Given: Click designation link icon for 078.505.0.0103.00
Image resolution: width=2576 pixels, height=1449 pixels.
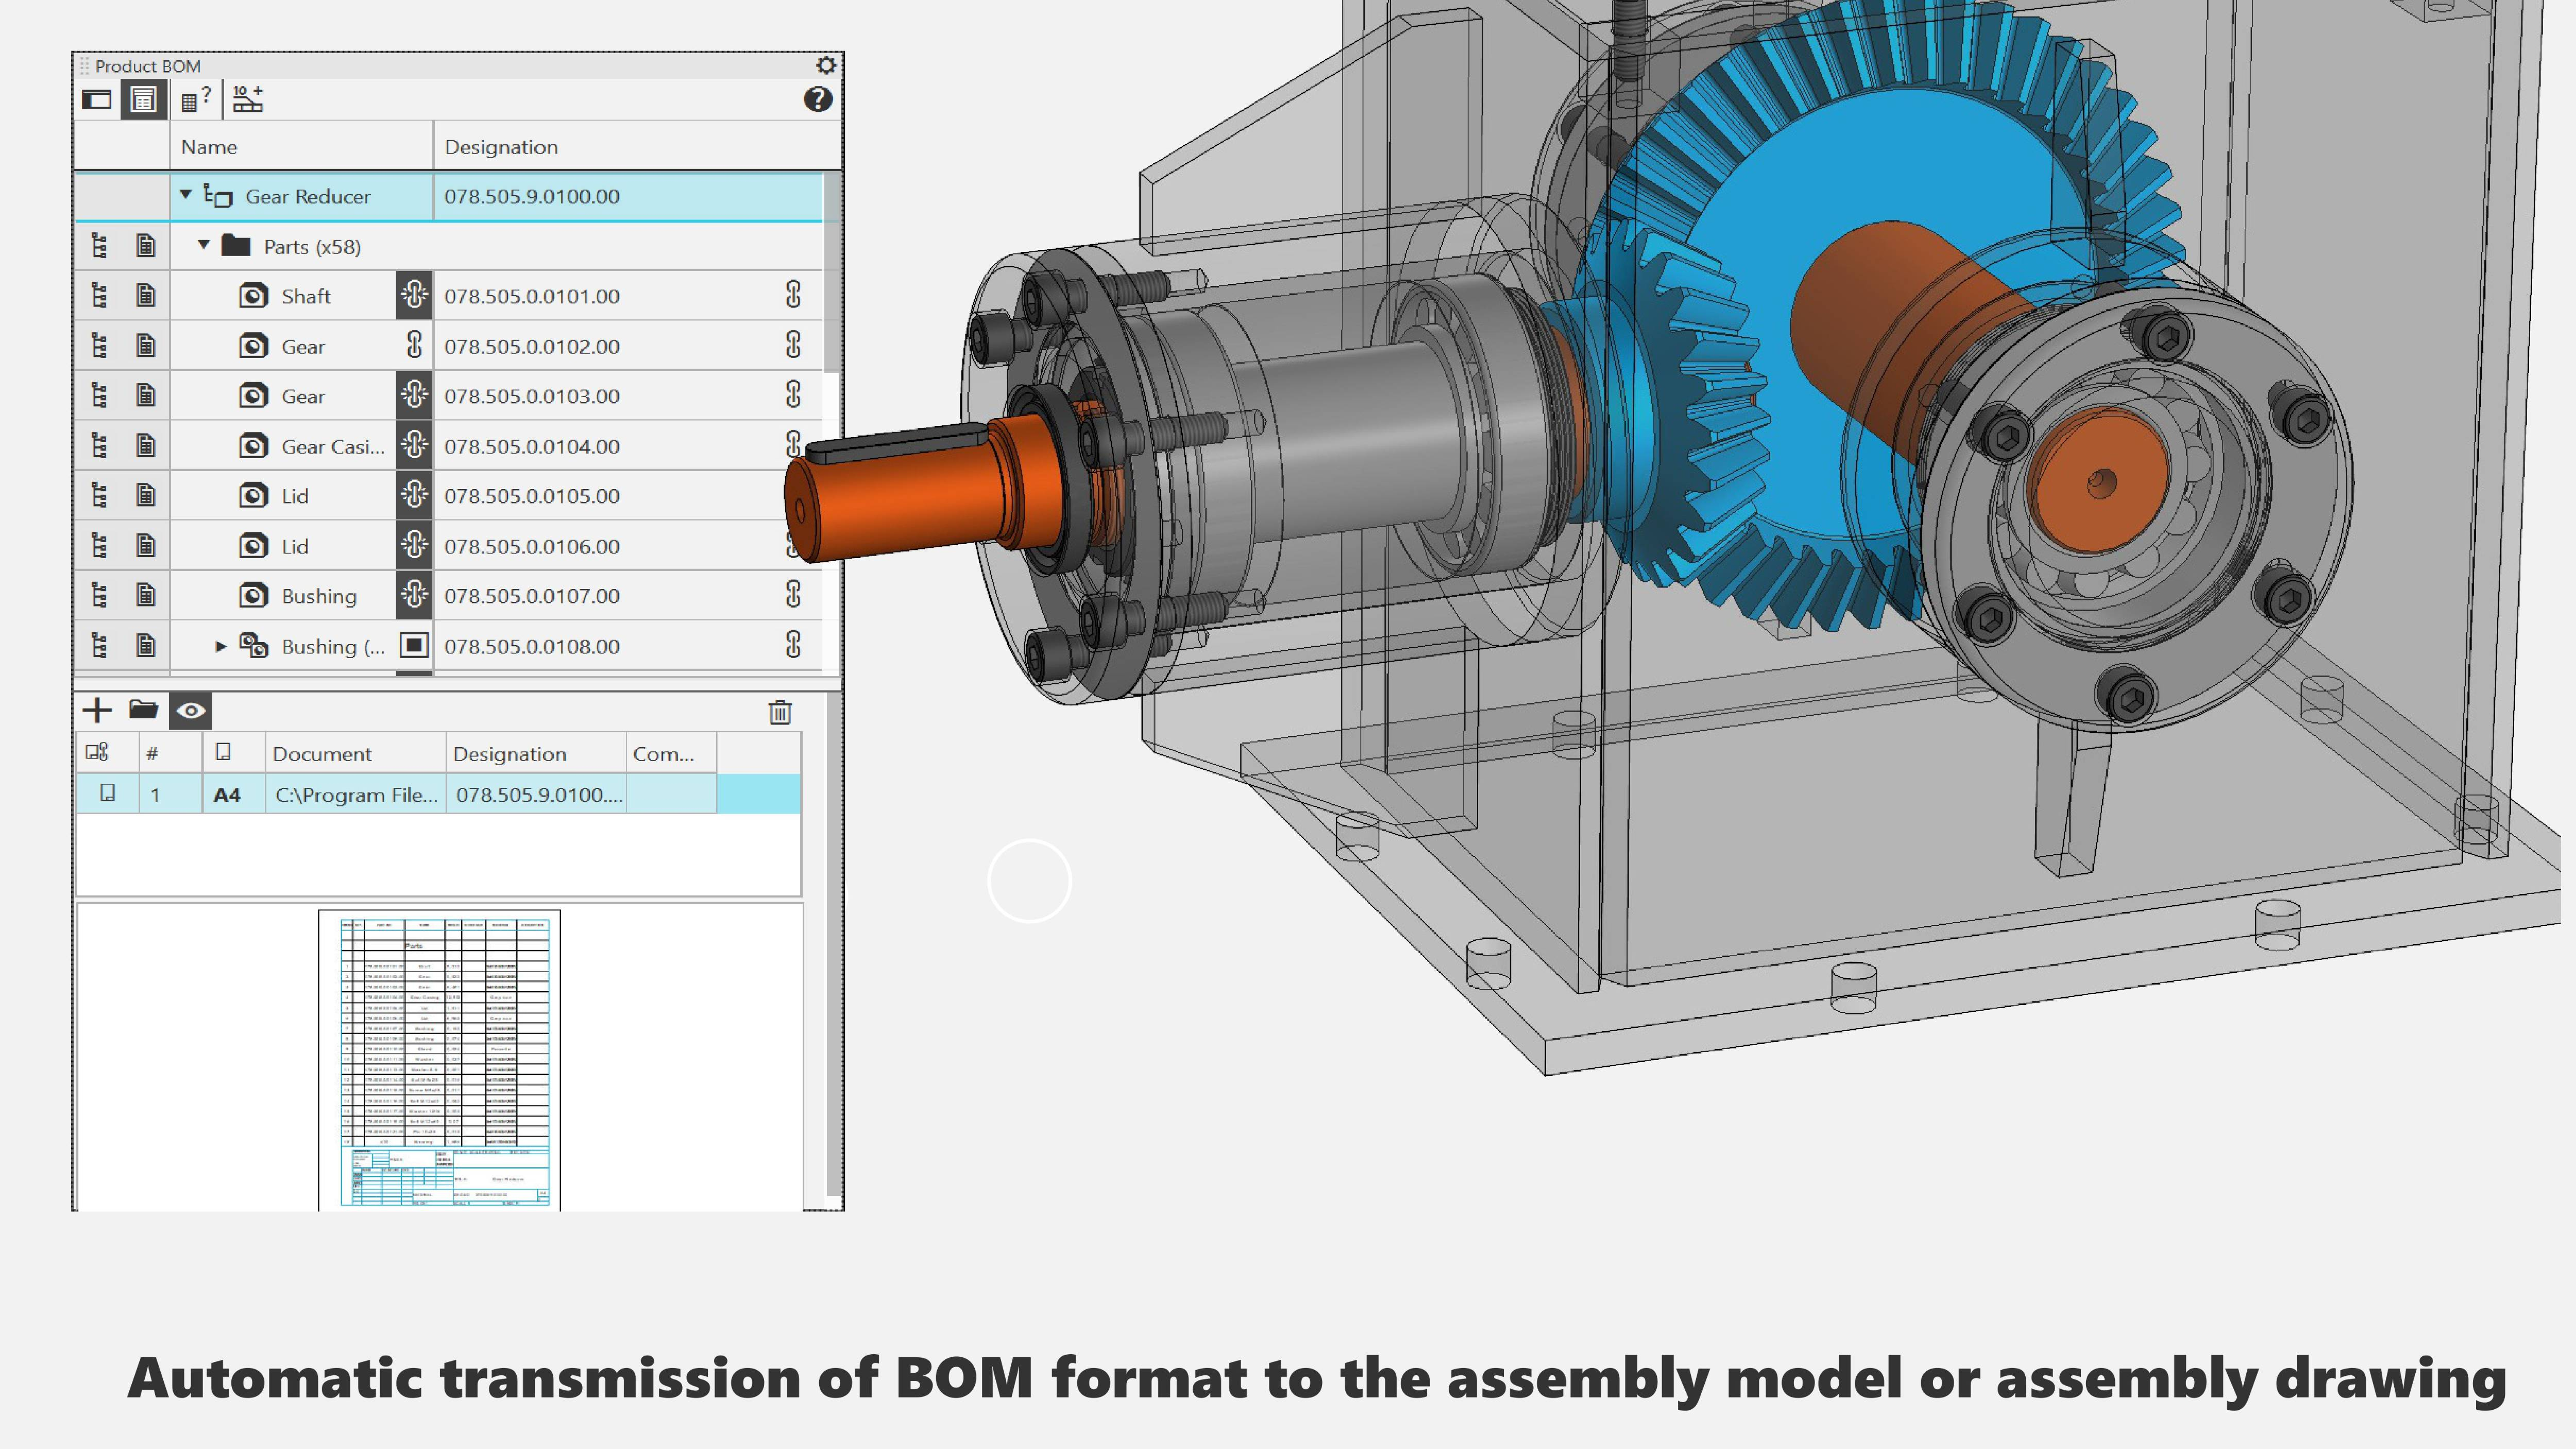Looking at the screenshot, I should 793,394.
